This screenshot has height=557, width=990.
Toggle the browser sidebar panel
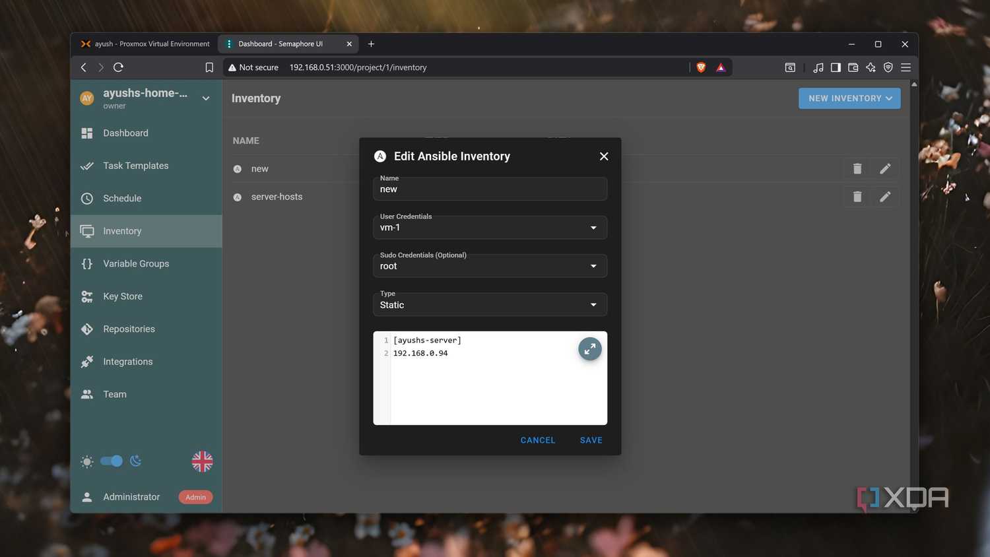(x=836, y=67)
